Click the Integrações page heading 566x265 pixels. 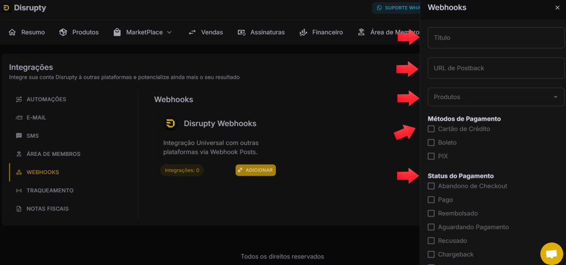click(31, 67)
